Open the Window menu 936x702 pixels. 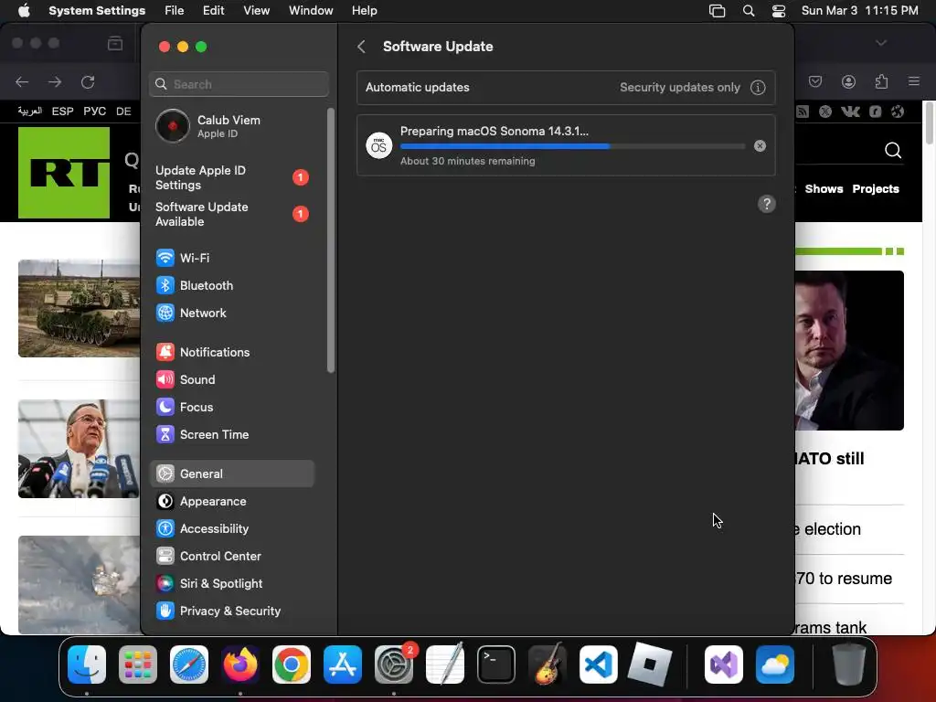pos(311,11)
